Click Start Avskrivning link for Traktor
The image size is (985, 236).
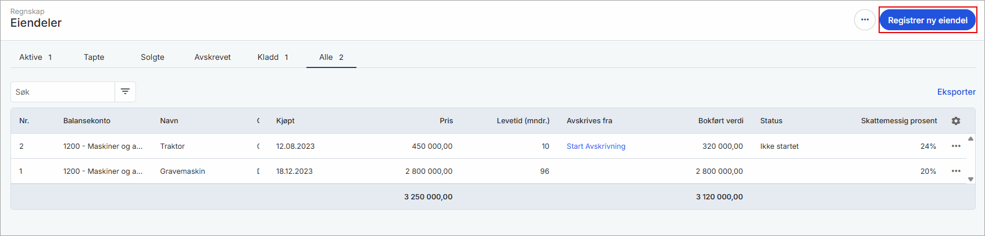pos(596,146)
